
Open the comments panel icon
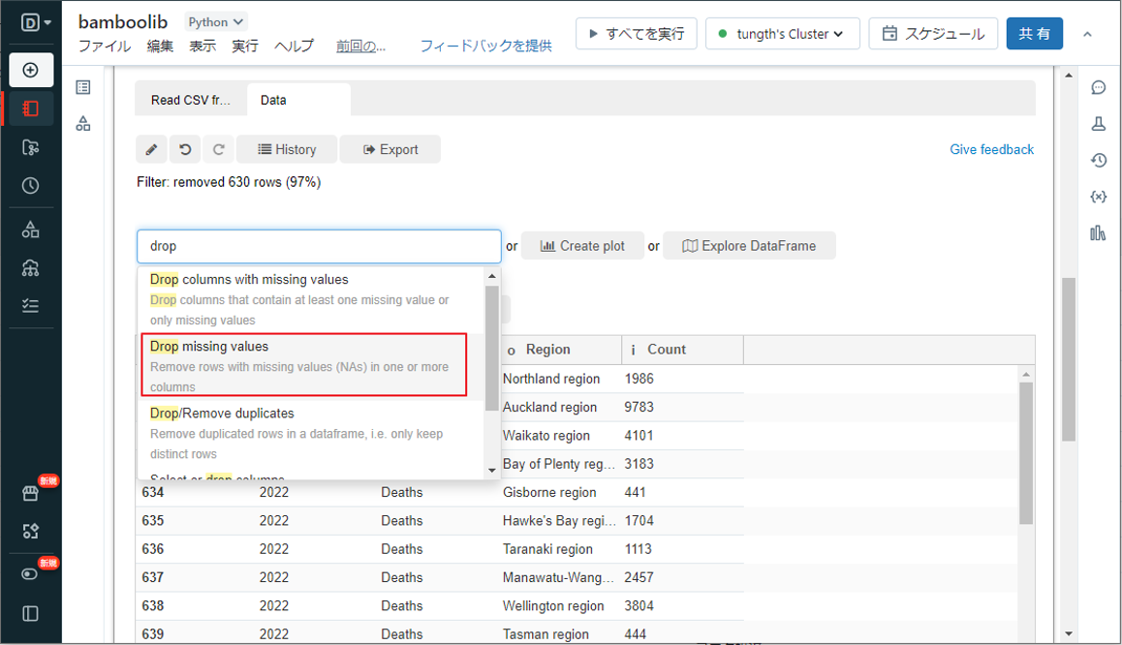(x=1098, y=88)
